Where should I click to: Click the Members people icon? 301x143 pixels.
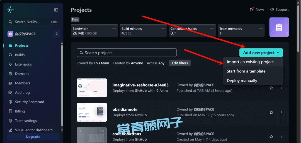[11, 83]
